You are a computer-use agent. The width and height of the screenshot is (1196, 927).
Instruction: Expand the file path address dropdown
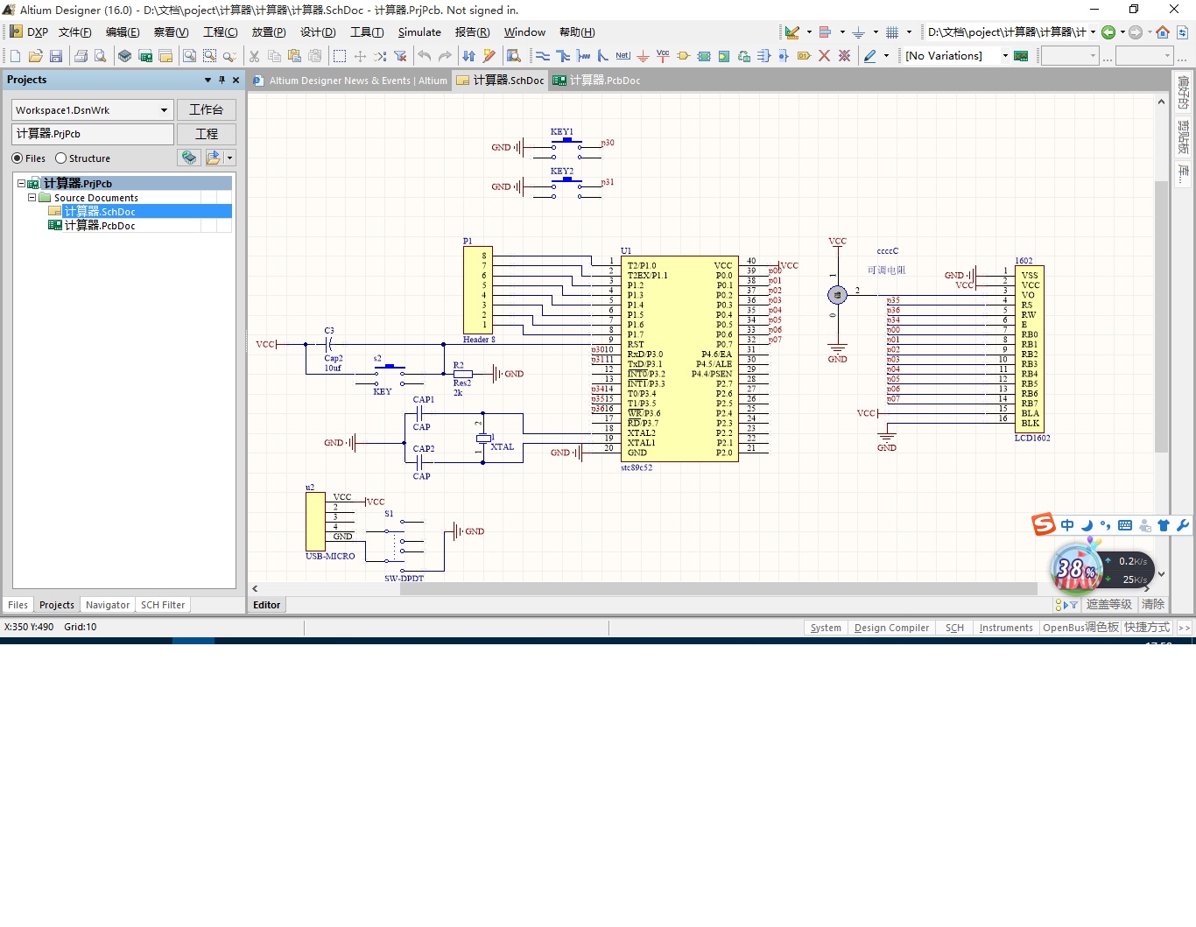(x=1093, y=32)
